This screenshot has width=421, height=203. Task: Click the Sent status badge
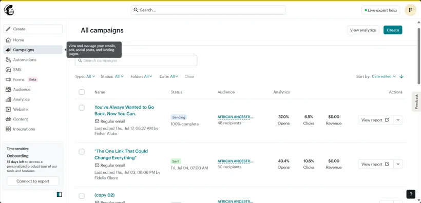click(x=176, y=161)
